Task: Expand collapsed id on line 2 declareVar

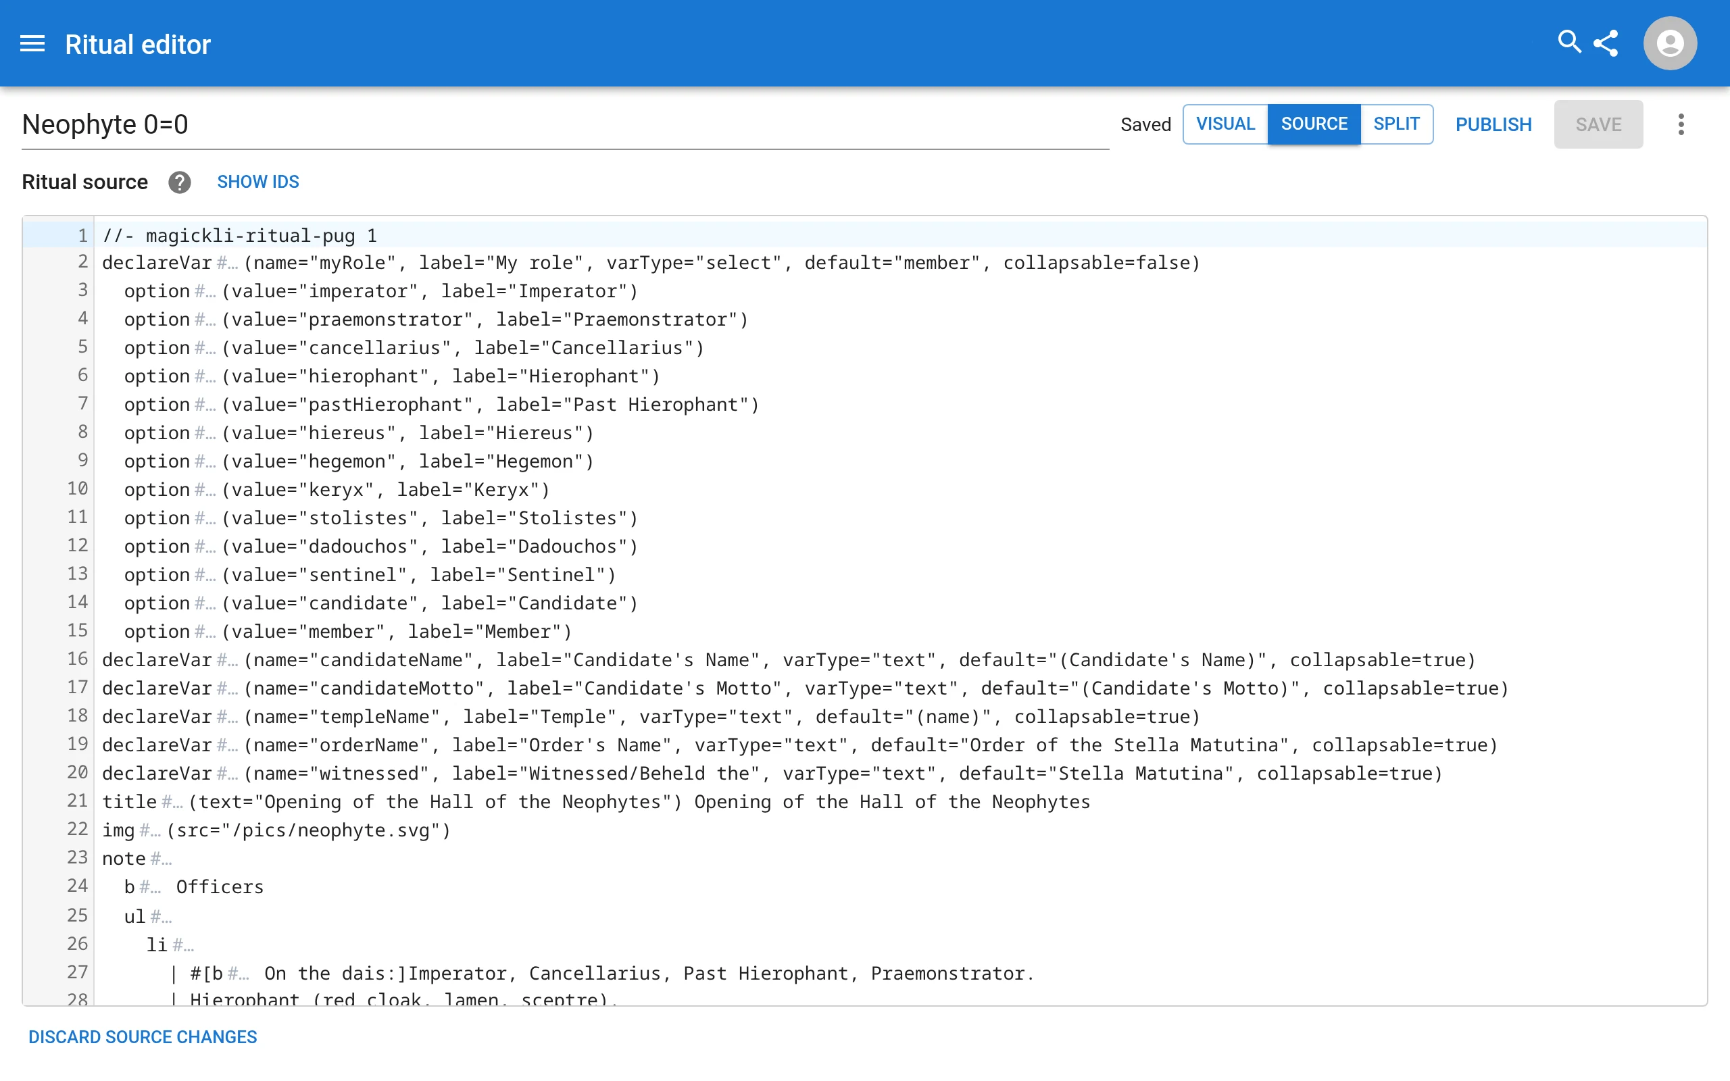Action: (227, 263)
